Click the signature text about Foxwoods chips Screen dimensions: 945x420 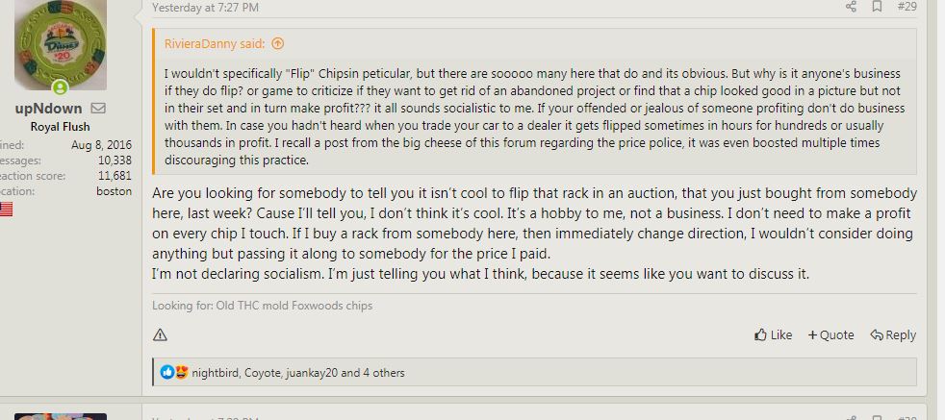(262, 306)
